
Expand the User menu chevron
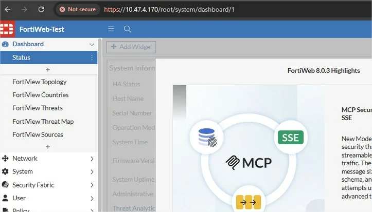(92, 199)
